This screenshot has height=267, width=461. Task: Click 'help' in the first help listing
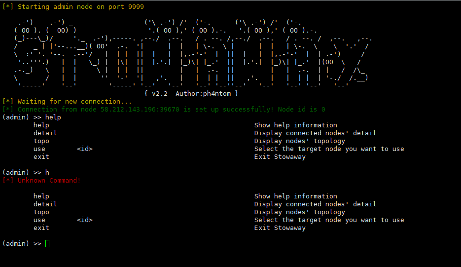pos(41,125)
